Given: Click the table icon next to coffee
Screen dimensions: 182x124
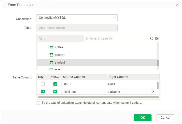Looking at the screenshot, I should coord(51,47).
